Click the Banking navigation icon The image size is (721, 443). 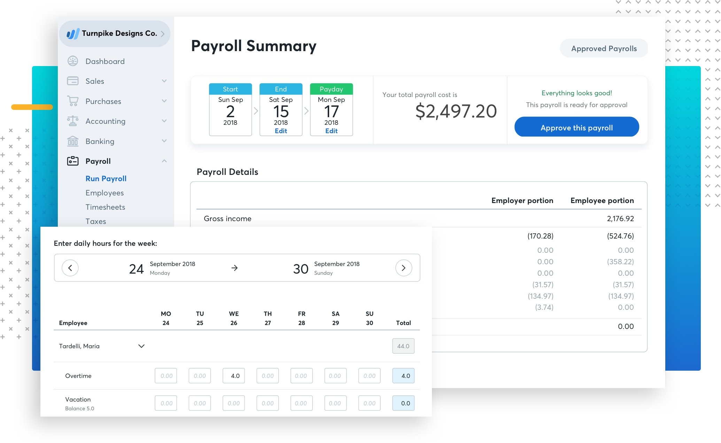pyautogui.click(x=72, y=141)
